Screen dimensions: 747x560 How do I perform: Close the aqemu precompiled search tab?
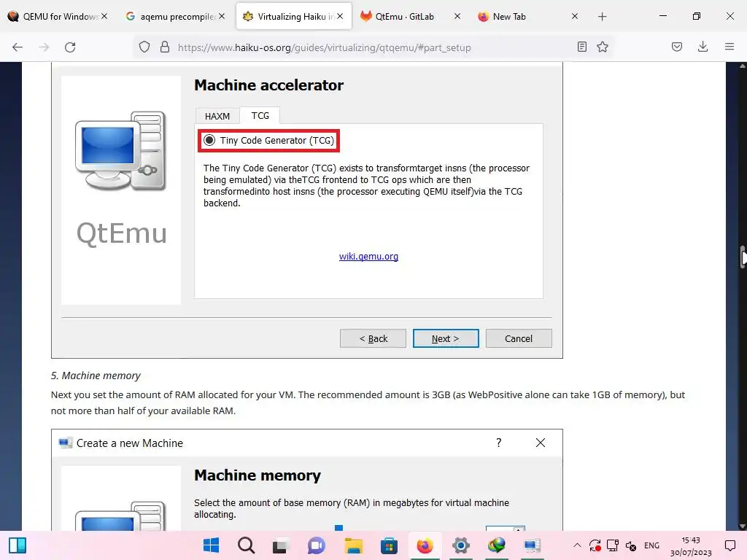[222, 16]
